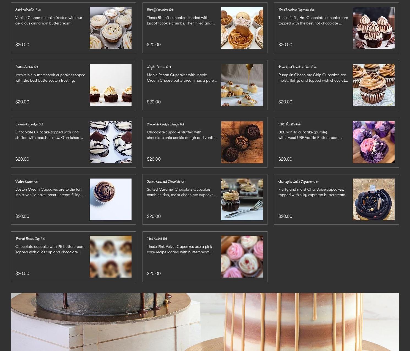The image size is (410, 351).
Task: Select the Butter Scotch 6ct title
Action: (x=27, y=67)
